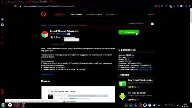Click the green 'Установлено' button
192x108 pixels.
click(x=129, y=32)
